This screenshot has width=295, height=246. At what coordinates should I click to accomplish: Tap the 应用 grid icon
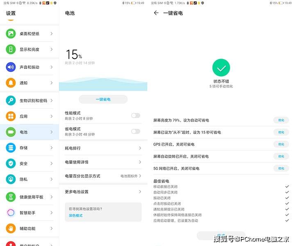11,116
